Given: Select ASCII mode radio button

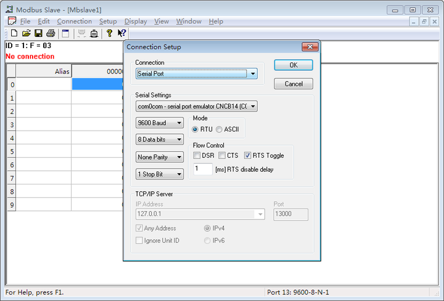Looking at the screenshot, I should click(x=219, y=130).
